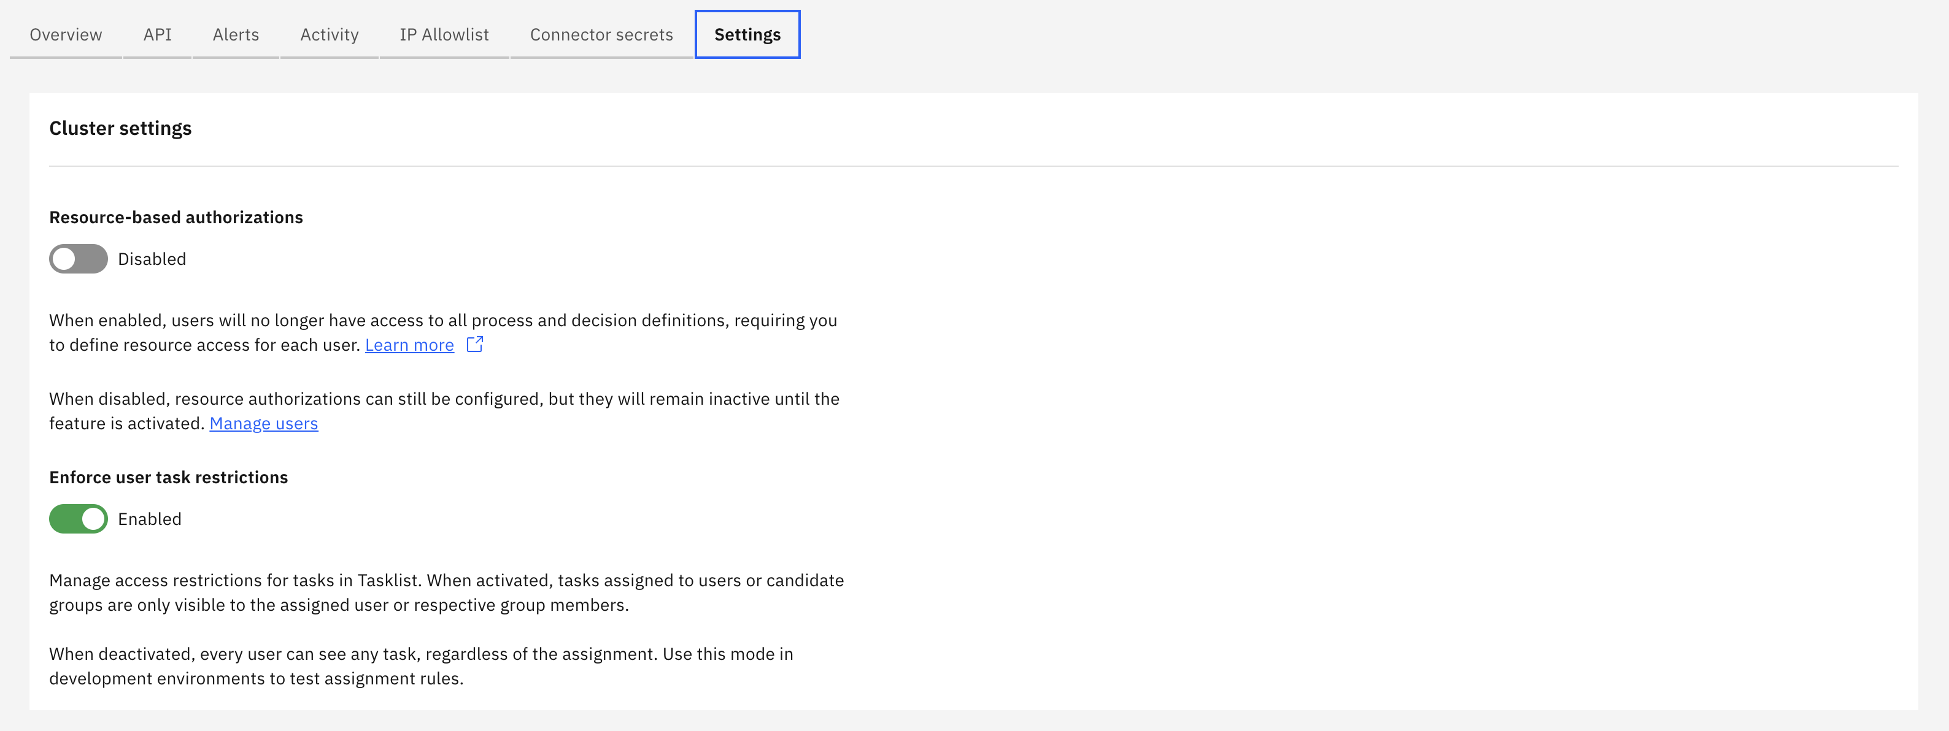Screen dimensions: 1949x731
Task: Click the external link icon beside Learn more
Action: [475, 344]
